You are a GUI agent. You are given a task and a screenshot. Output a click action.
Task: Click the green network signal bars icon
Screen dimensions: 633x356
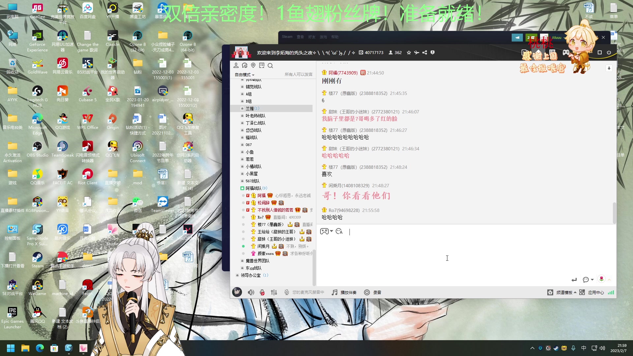tap(611, 292)
